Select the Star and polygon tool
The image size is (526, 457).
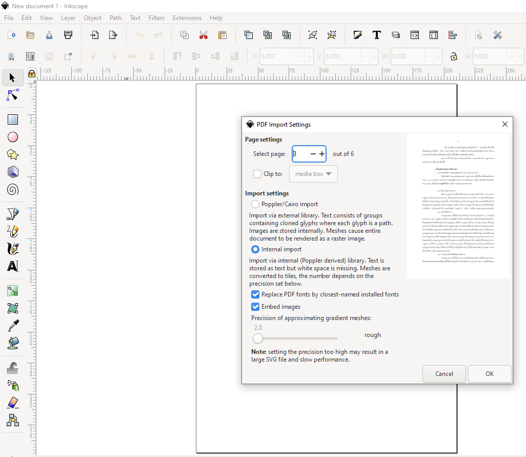[13, 154]
